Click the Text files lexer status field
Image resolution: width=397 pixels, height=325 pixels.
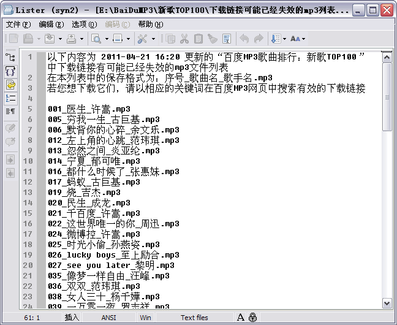tap(194, 318)
